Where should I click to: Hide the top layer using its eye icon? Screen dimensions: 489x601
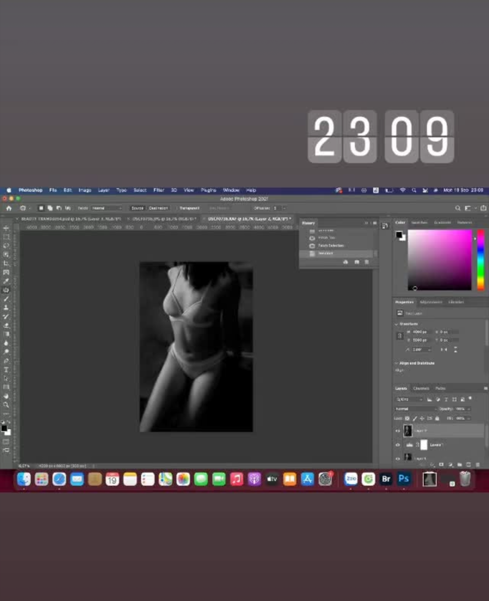coord(397,431)
